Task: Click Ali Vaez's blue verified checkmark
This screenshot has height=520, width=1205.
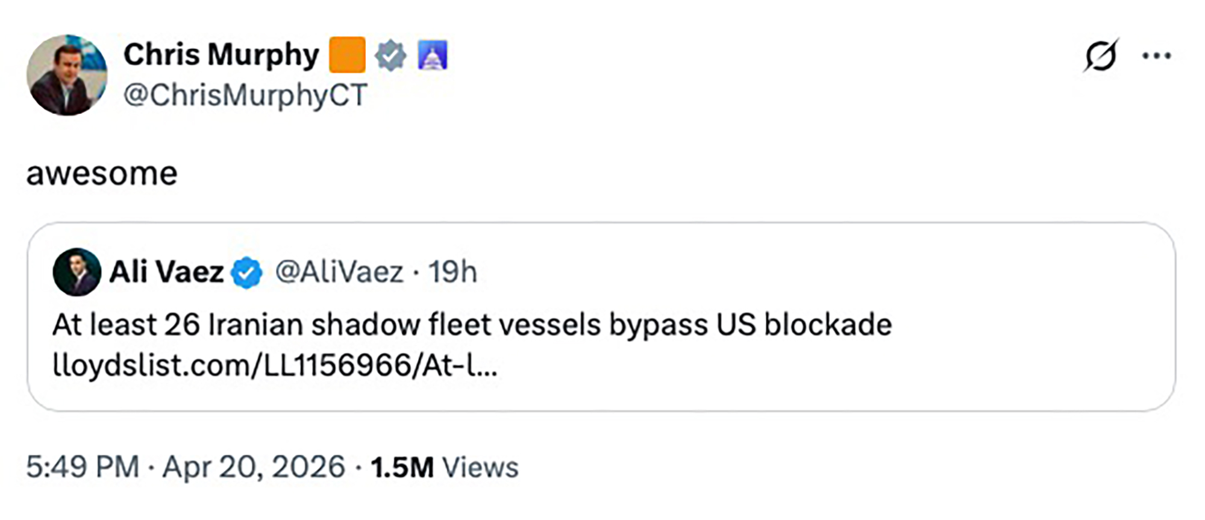Action: pyautogui.click(x=246, y=272)
